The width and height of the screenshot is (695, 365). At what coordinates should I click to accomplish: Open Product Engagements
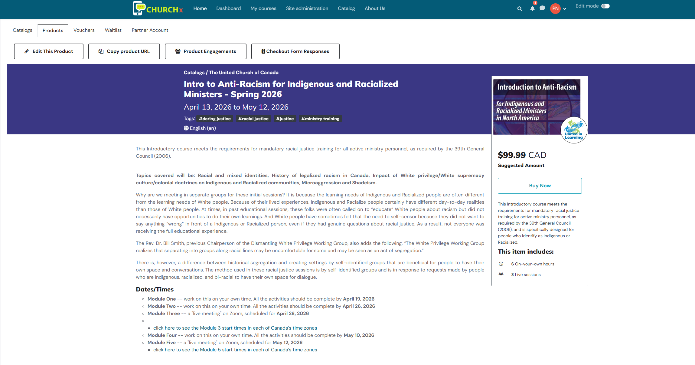tap(206, 51)
